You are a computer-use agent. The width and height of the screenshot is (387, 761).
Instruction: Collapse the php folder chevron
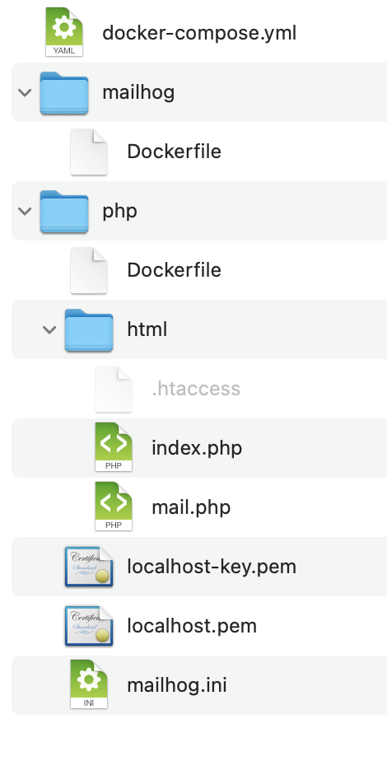click(25, 211)
